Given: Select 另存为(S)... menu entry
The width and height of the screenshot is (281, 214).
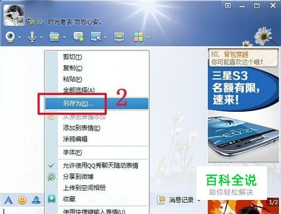Looking at the screenshot, I should click(97, 103).
